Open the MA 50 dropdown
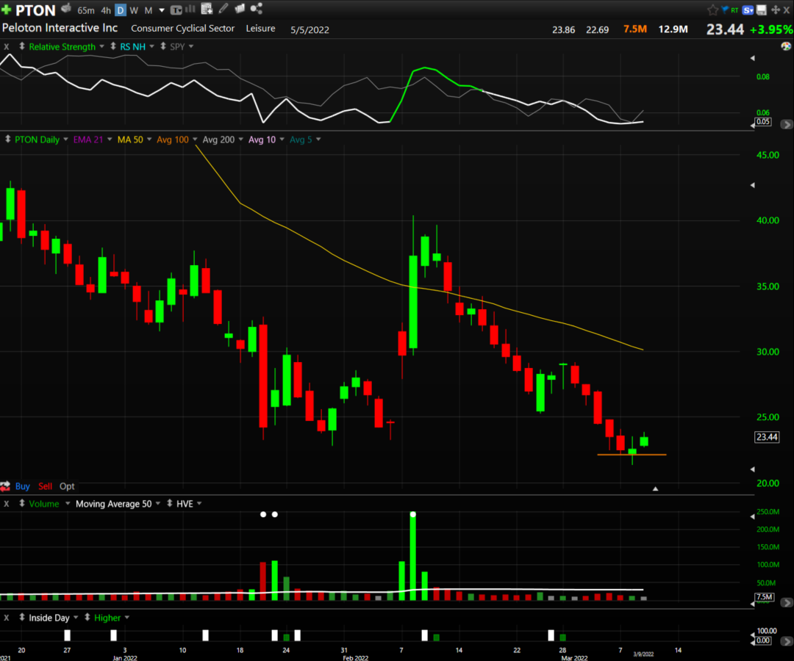The width and height of the screenshot is (794, 661). click(x=149, y=140)
